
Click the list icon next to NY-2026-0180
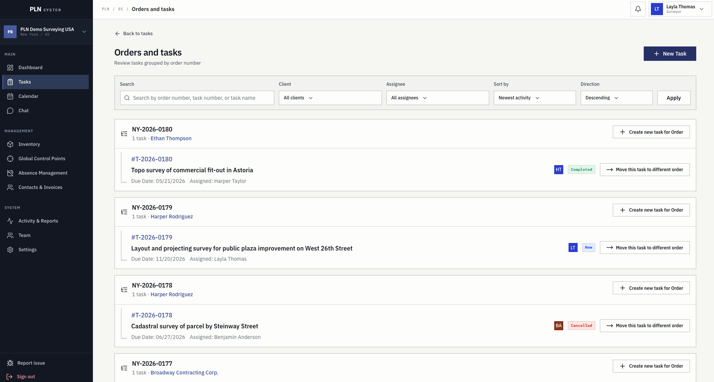point(124,134)
